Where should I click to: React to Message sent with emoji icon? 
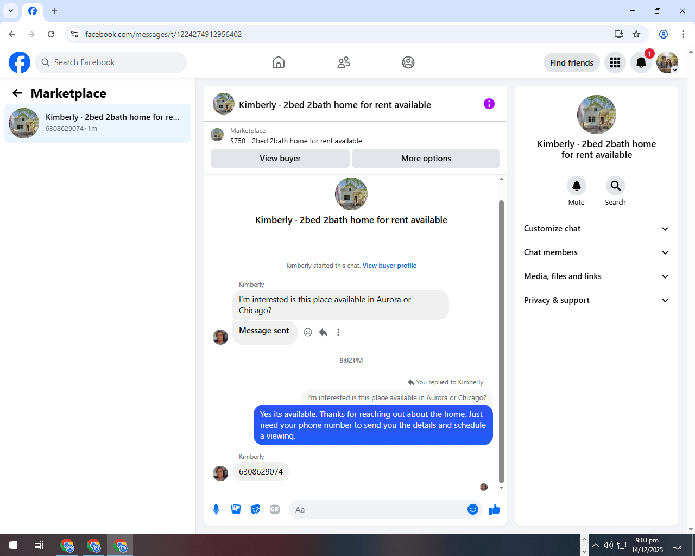coord(308,332)
